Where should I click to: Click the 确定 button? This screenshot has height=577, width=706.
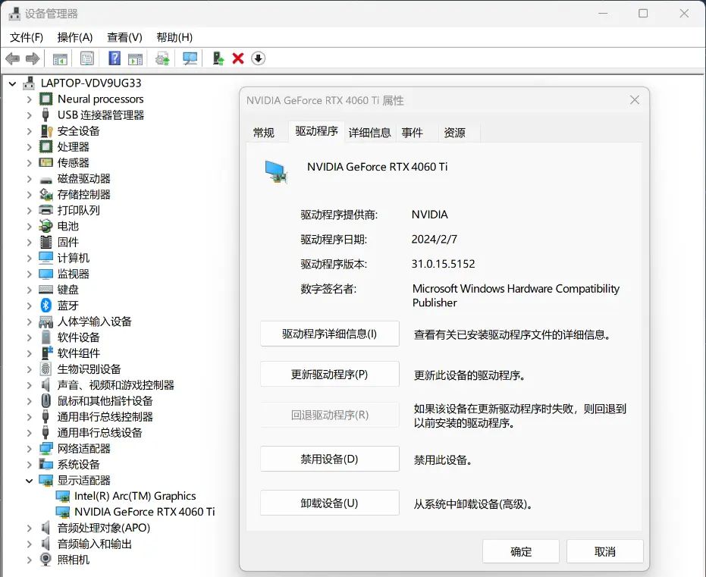pyautogui.click(x=521, y=551)
